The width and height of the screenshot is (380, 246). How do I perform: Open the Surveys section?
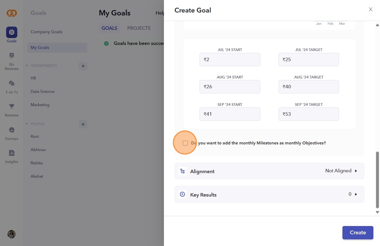click(12, 130)
